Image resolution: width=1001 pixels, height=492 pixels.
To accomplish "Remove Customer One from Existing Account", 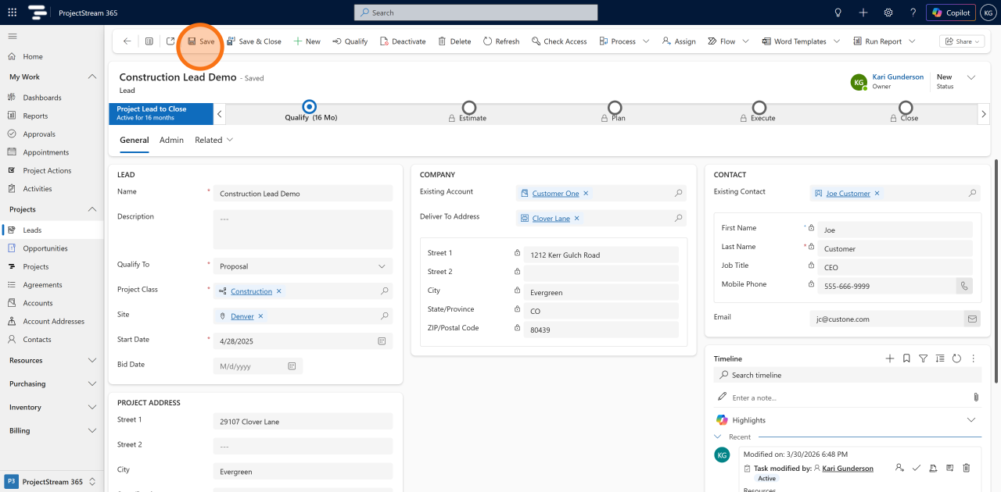I will click(x=586, y=193).
